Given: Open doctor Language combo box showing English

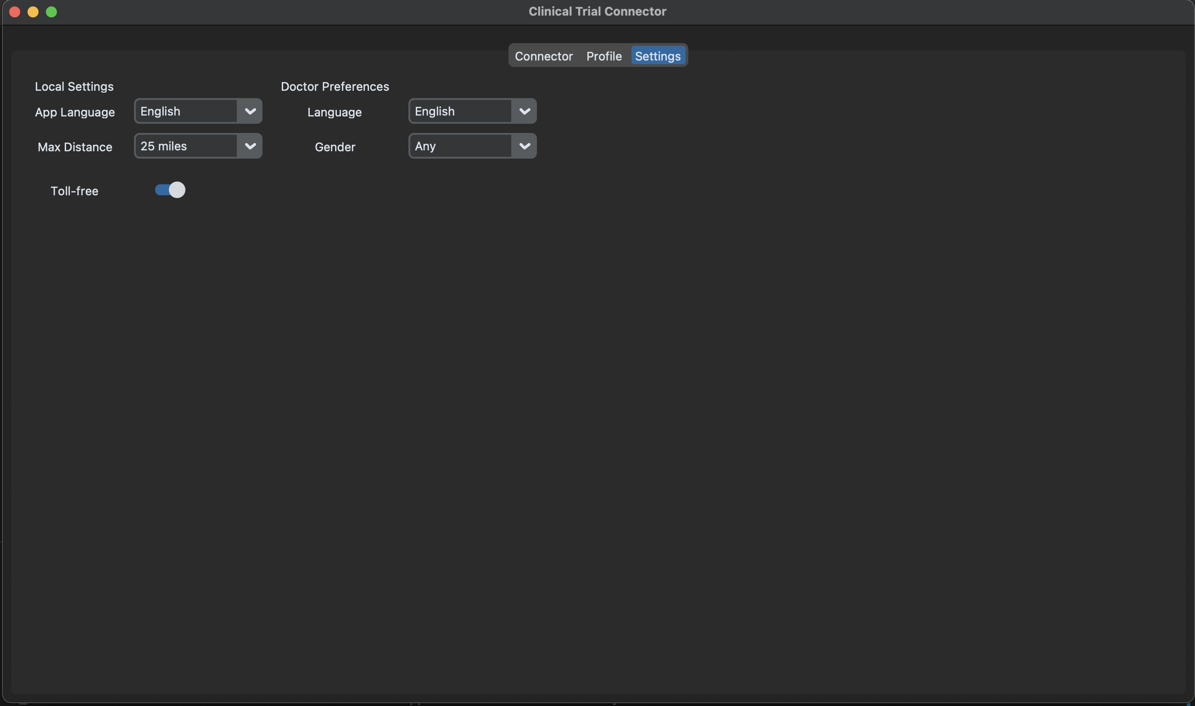Looking at the screenshot, I should pyautogui.click(x=460, y=111).
